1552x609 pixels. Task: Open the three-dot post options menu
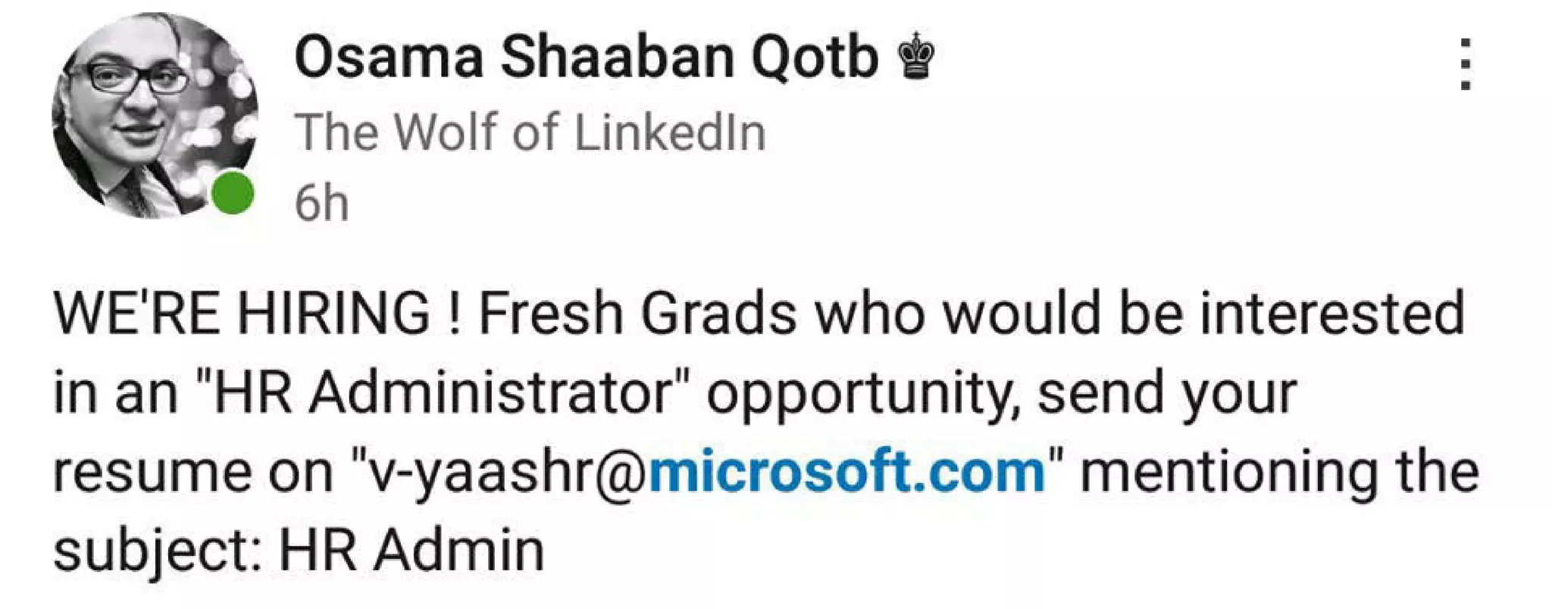(1466, 64)
